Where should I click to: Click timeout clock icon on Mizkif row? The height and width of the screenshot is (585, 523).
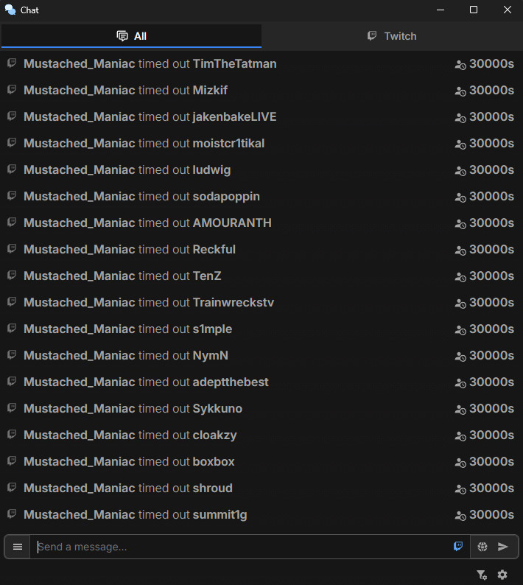pyautogui.click(x=460, y=91)
